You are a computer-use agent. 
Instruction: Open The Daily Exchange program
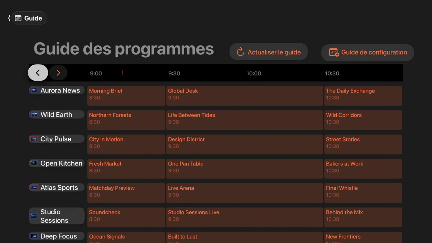363,96
